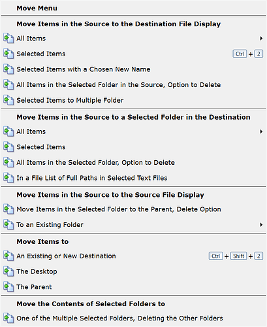
Task: Click the Move Menu title header
Action: click(x=37, y=9)
